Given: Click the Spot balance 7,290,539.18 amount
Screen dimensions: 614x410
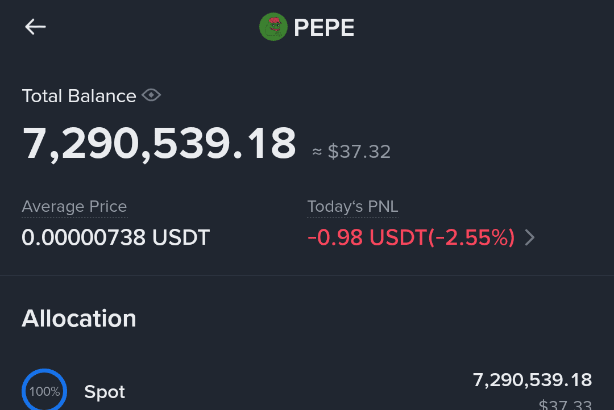Looking at the screenshot, I should [x=532, y=380].
